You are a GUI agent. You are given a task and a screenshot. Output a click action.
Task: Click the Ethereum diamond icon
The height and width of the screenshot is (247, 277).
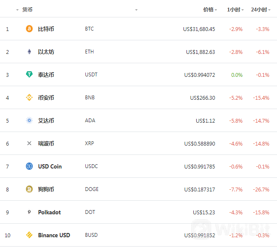[29, 52]
